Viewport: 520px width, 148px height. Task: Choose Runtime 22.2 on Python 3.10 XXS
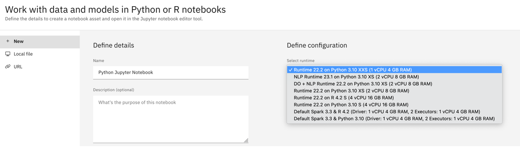coord(353,70)
